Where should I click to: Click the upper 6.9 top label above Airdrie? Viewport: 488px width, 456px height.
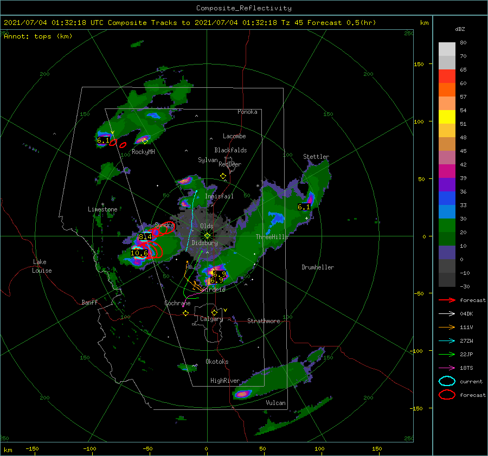219,274
